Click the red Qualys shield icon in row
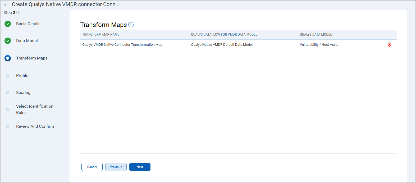The height and width of the screenshot is (183, 416). coord(389,45)
